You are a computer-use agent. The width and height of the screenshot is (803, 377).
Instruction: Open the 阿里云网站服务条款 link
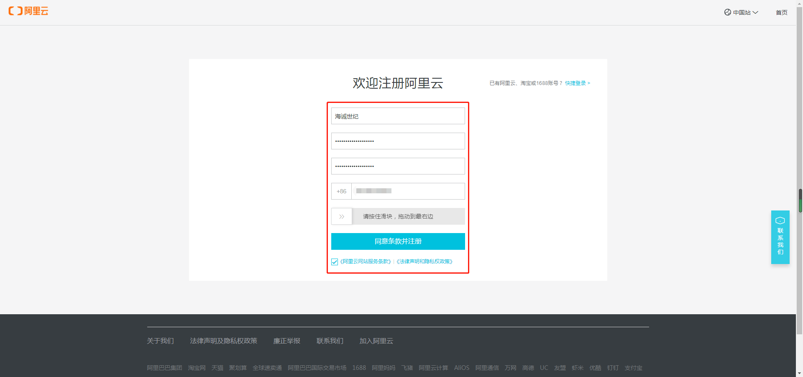[x=366, y=262]
